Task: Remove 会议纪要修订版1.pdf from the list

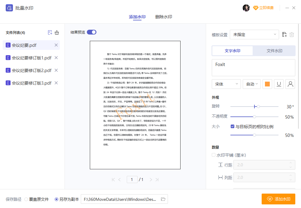Action: click(56, 58)
